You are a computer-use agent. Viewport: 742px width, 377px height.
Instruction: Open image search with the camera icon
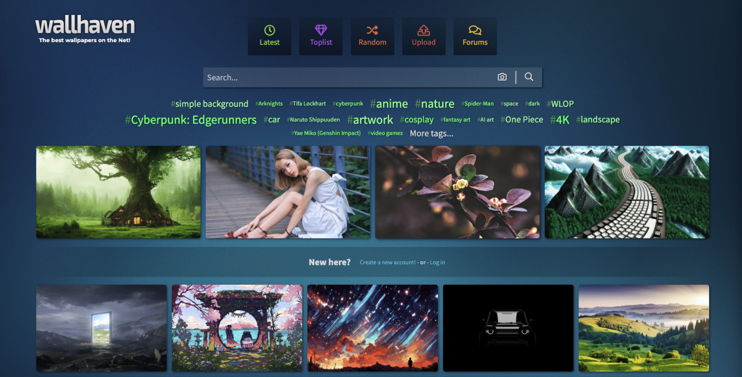tap(502, 77)
